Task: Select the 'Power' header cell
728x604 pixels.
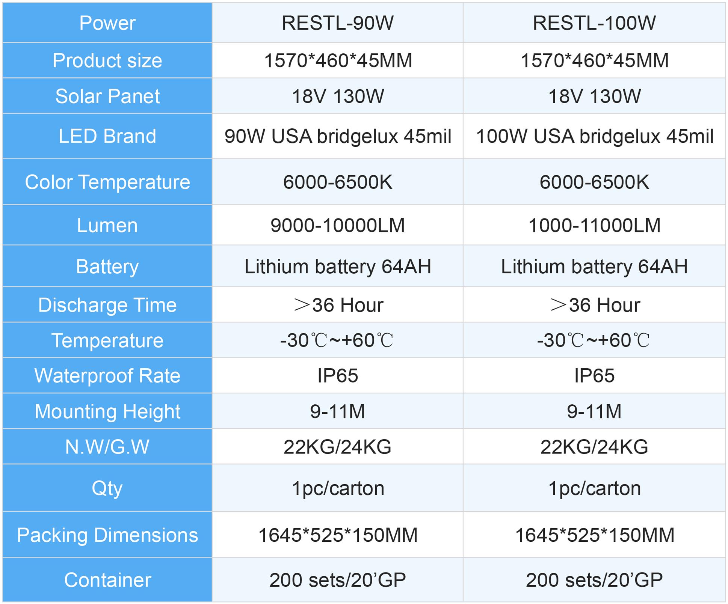Action: tap(107, 23)
